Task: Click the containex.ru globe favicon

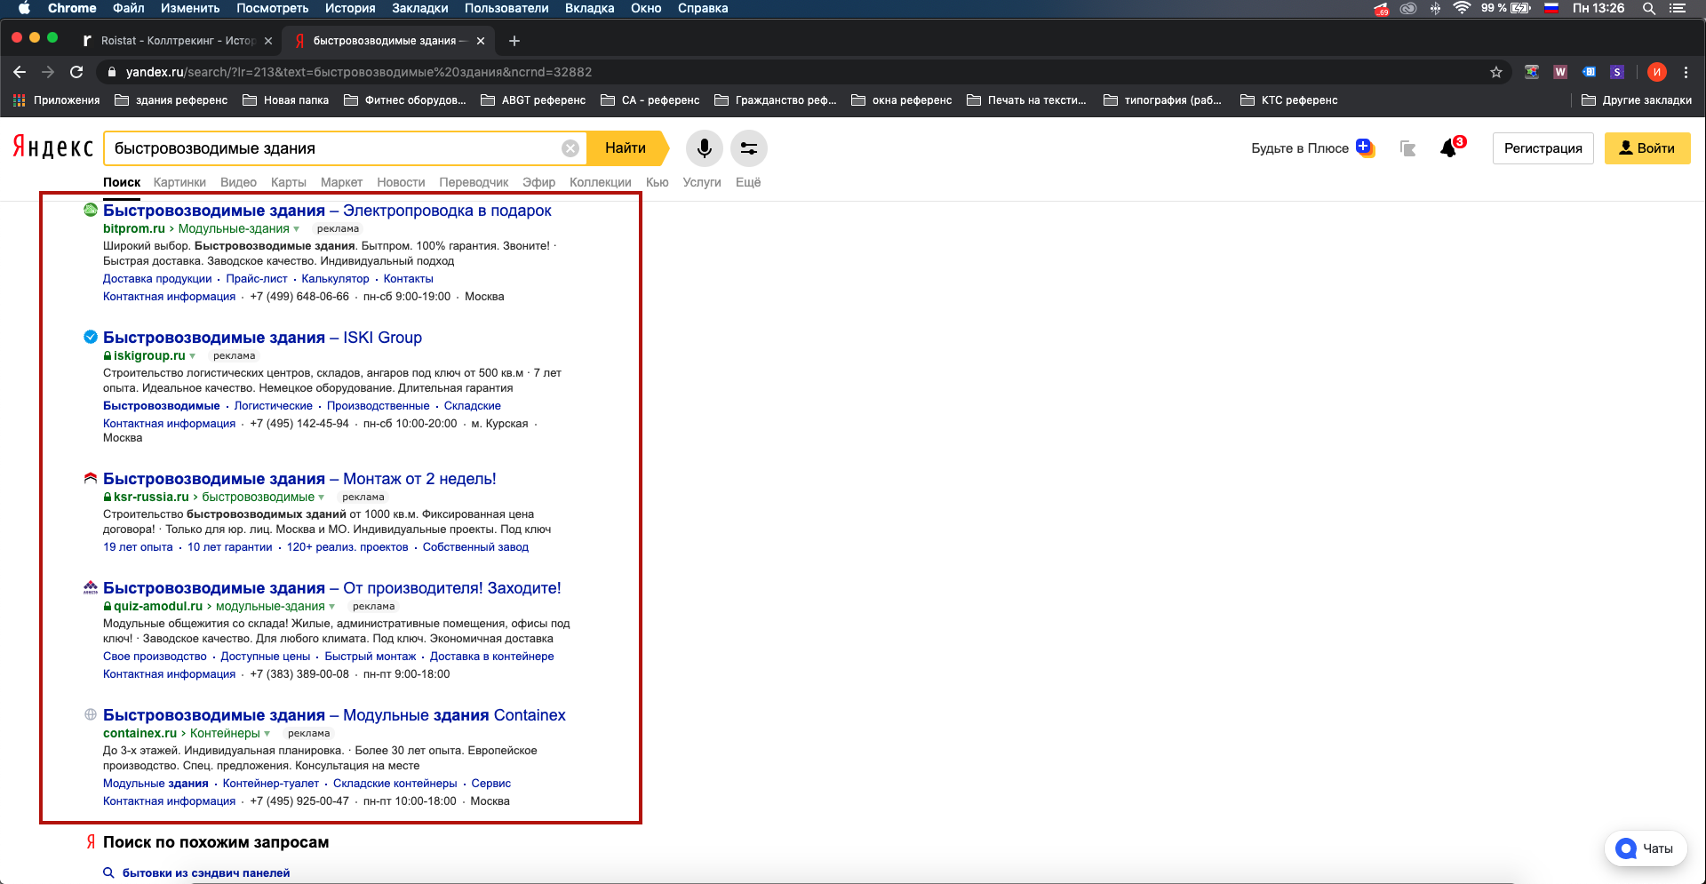Action: click(90, 714)
